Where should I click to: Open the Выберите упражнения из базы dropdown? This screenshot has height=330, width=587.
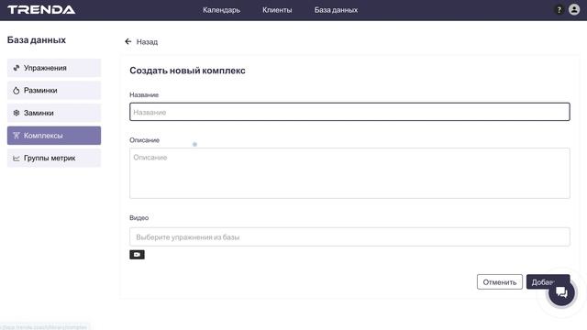(x=349, y=236)
